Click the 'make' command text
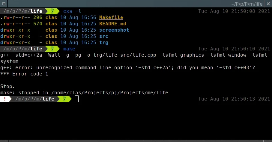Screen dimensions: 272x142 [x=69, y=49]
